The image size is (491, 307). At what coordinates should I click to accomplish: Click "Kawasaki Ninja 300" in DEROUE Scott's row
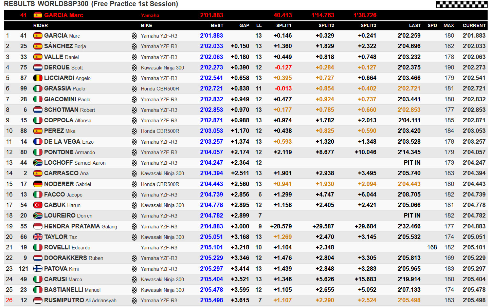pos(162,68)
